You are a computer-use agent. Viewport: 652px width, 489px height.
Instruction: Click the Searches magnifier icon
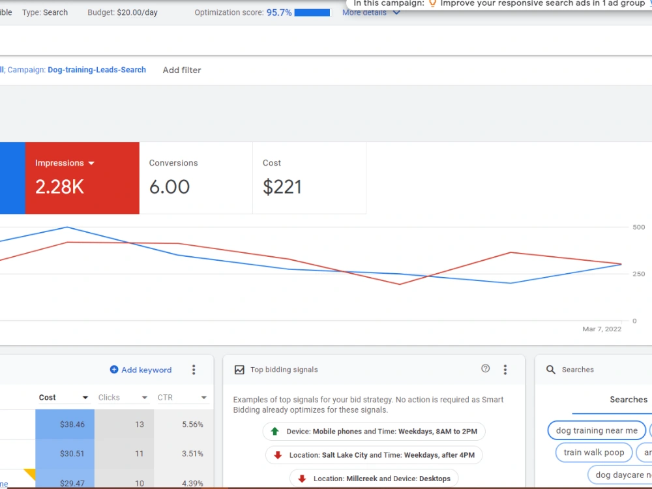(550, 370)
